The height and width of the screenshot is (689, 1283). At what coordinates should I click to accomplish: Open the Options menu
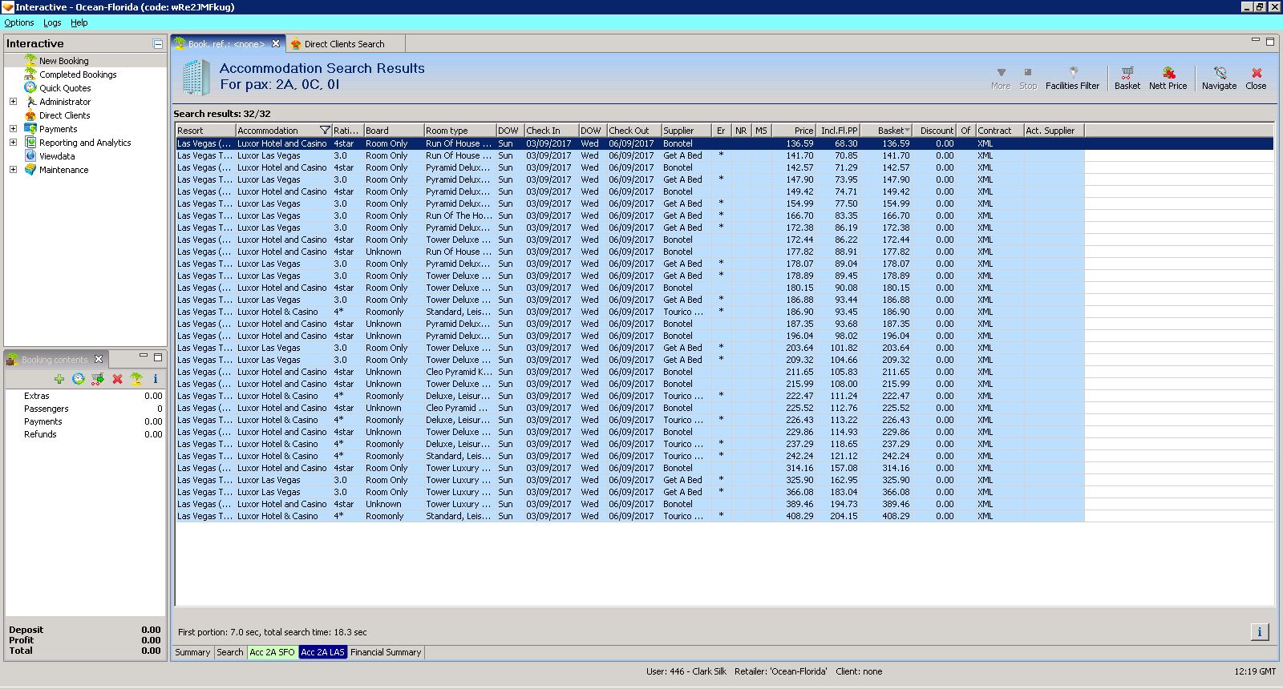pyautogui.click(x=19, y=22)
